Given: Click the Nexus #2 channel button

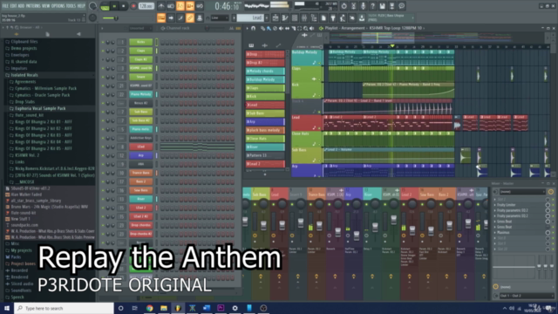Looking at the screenshot, I should [141, 103].
